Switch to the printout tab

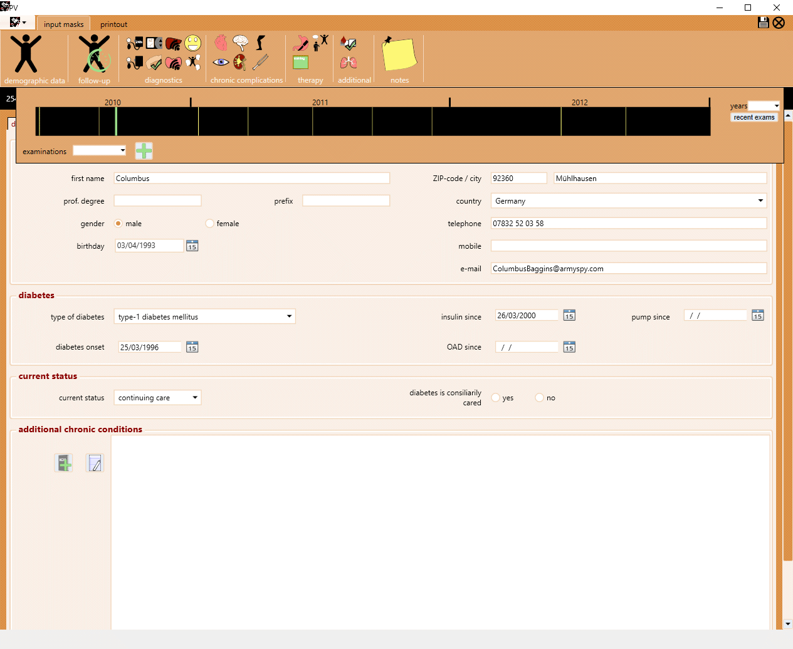click(x=113, y=24)
